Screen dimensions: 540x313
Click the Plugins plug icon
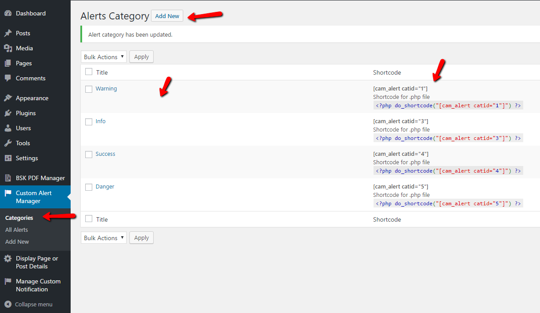coord(8,113)
